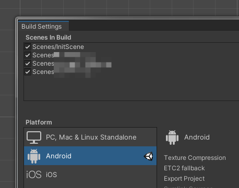Click the Texture Compression setting label
Image resolution: width=239 pixels, height=188 pixels.
point(195,158)
